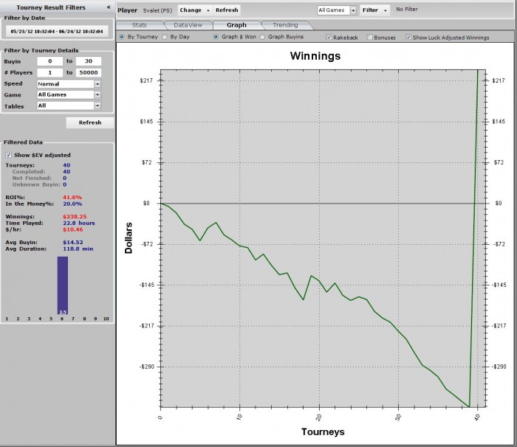The image size is (517, 447).
Task: Click the date range filter field
Action: click(x=57, y=31)
